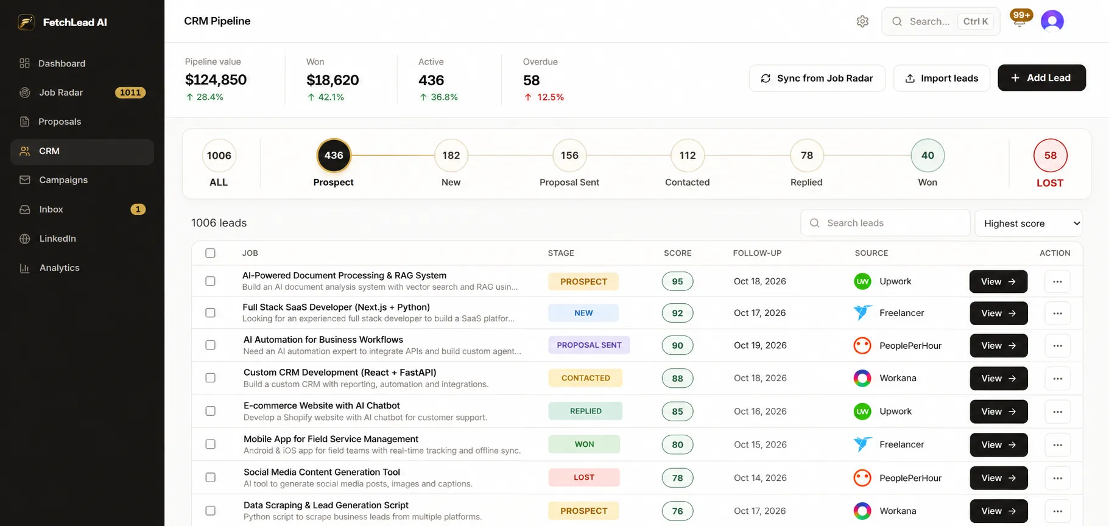Screen dimensions: 1109x526
Task: Open the user profile avatar
Action: [x=1052, y=21]
